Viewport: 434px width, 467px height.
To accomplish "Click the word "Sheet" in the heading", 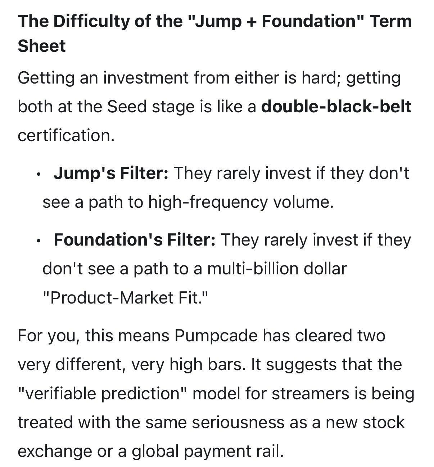I will click(x=42, y=46).
